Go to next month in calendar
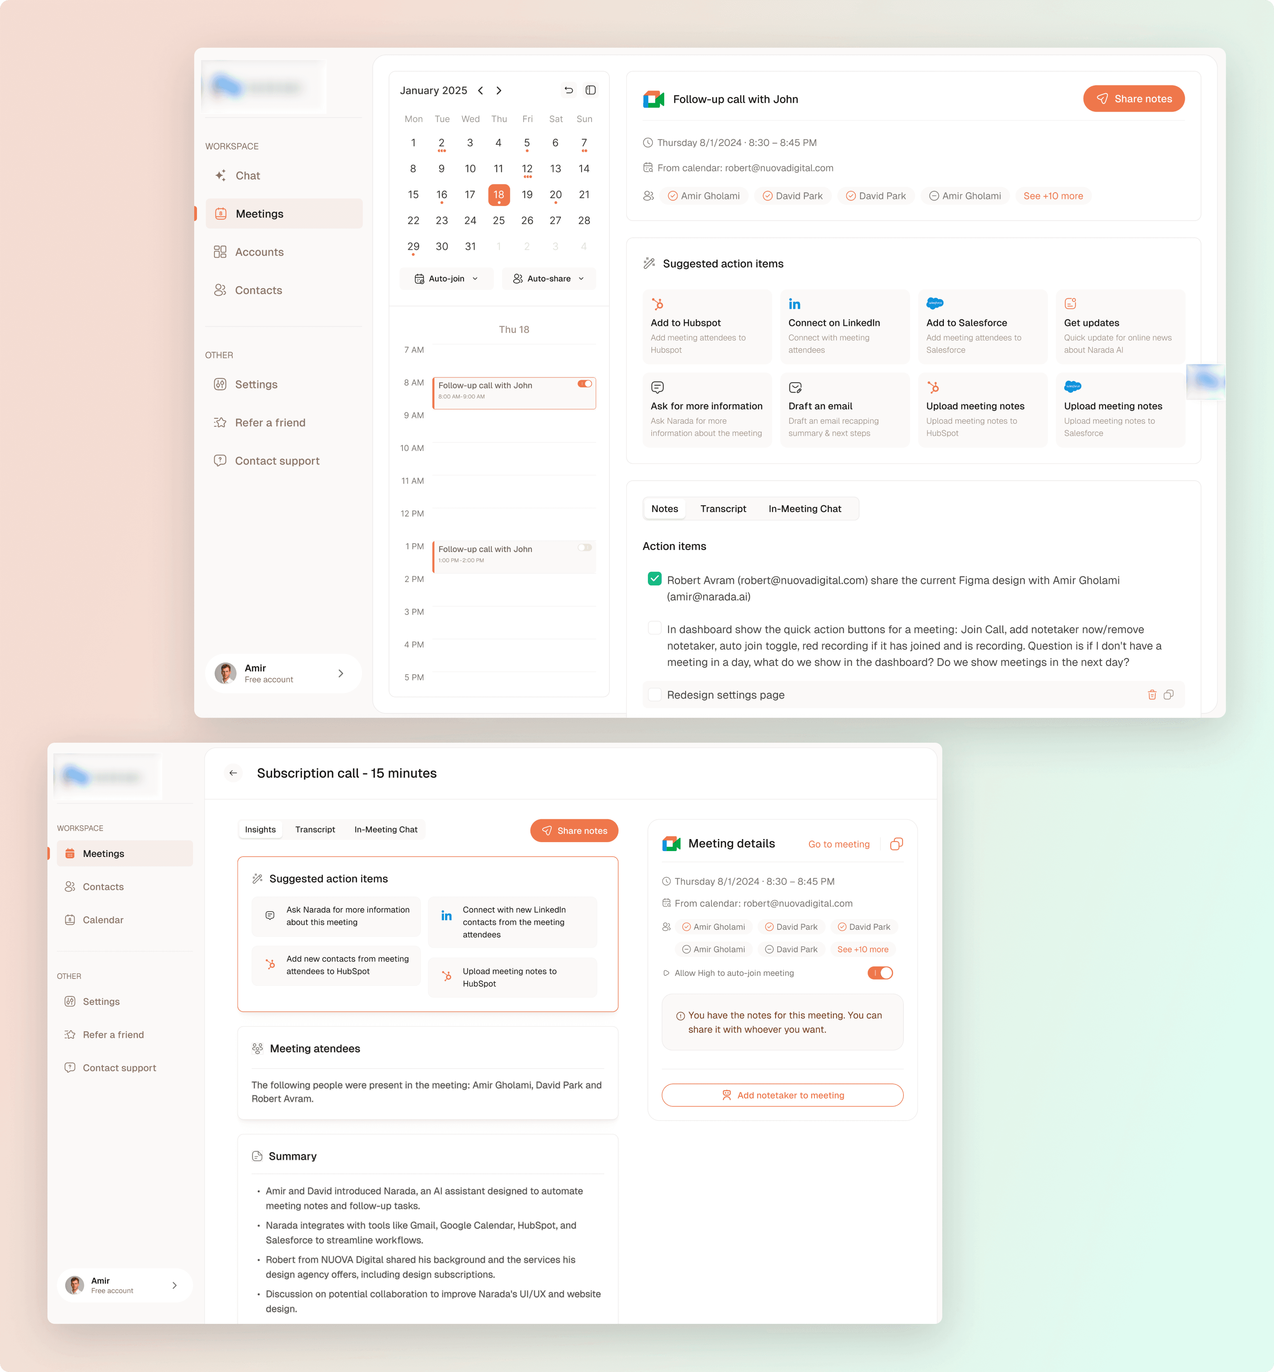Viewport: 1274px width, 1372px height. click(499, 91)
